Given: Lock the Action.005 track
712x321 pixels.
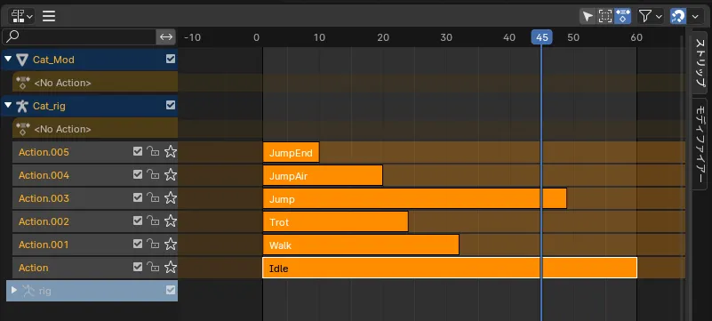Looking at the screenshot, I should (153, 151).
